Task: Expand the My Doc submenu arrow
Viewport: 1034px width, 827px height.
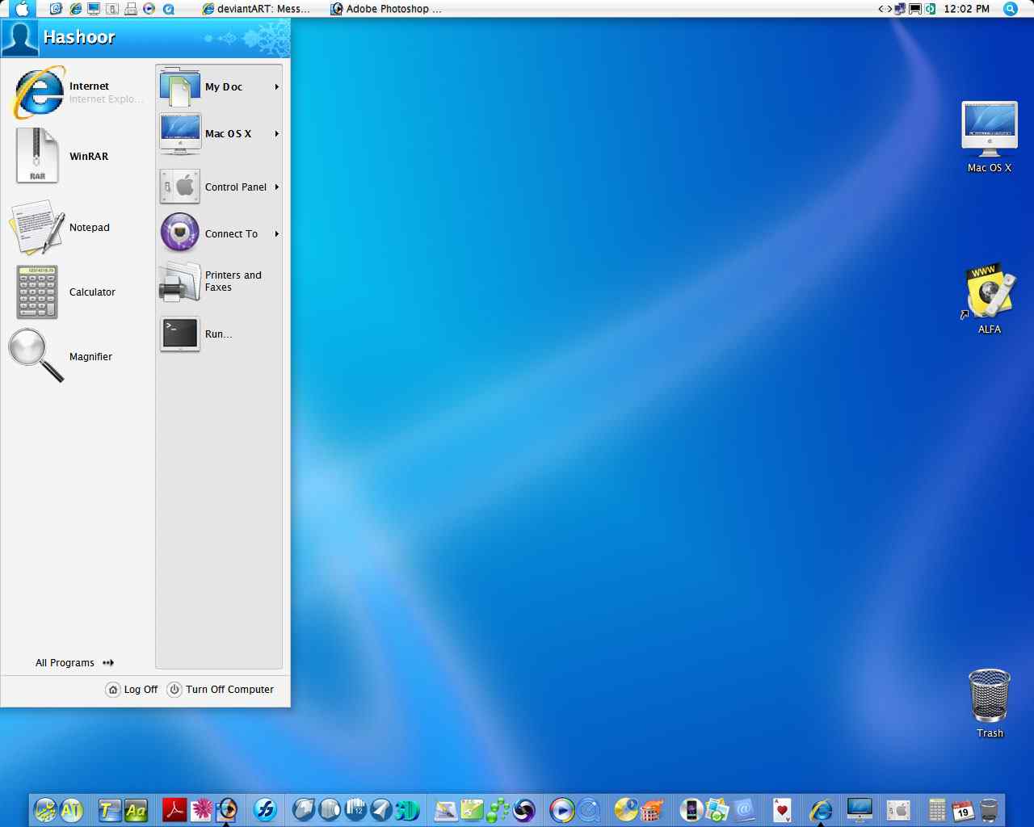Action: (x=277, y=87)
